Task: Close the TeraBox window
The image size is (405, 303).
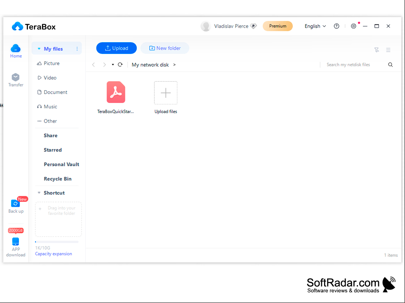Action: pos(388,26)
